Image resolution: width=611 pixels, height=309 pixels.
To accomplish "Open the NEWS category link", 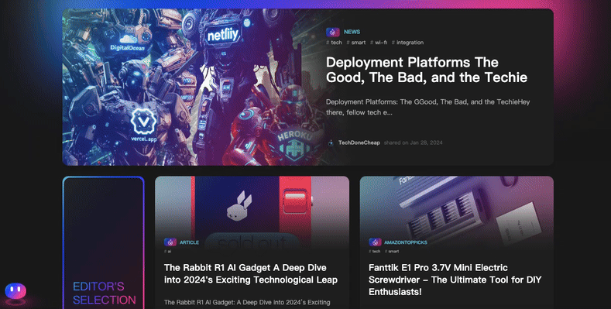I will tap(352, 32).
